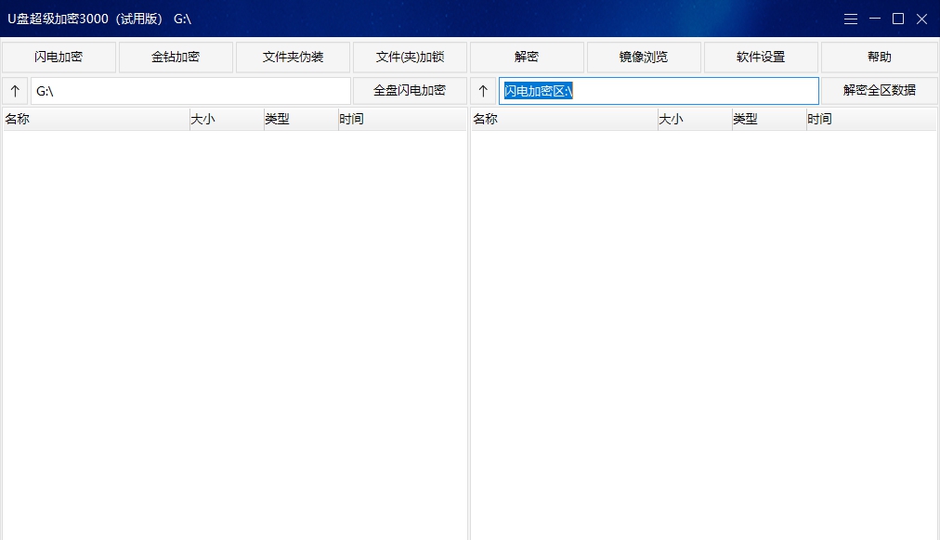Open 软件设置 (Software Settings)
Screen dimensions: 940x540
point(761,57)
